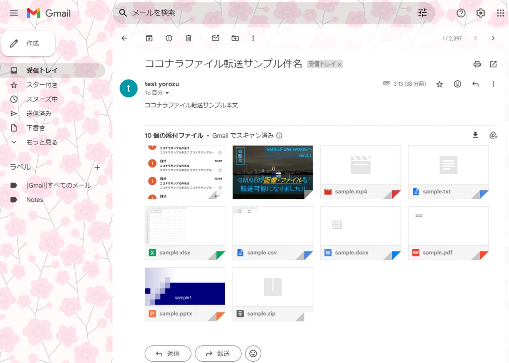509x363 pixels.
Task: Go to newer email arrow
Action: tap(475, 38)
